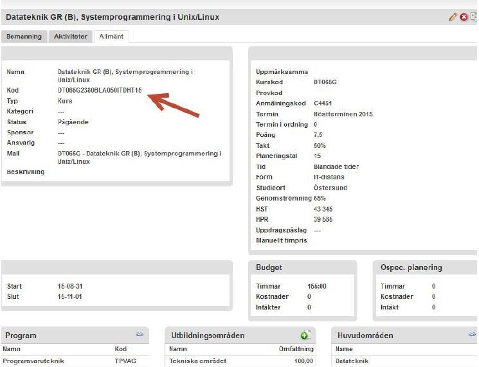Click the Ospec. planering Intäkt label
The image size is (479, 367).
pos(390,307)
